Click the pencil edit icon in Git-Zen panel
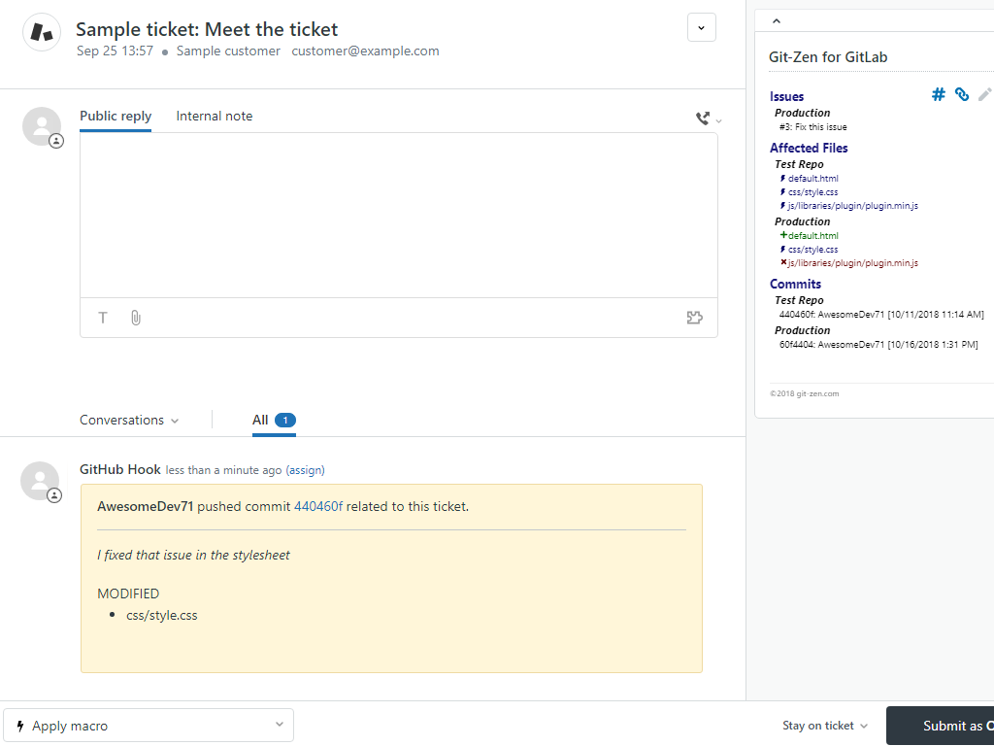The height and width of the screenshot is (746, 994). click(984, 94)
